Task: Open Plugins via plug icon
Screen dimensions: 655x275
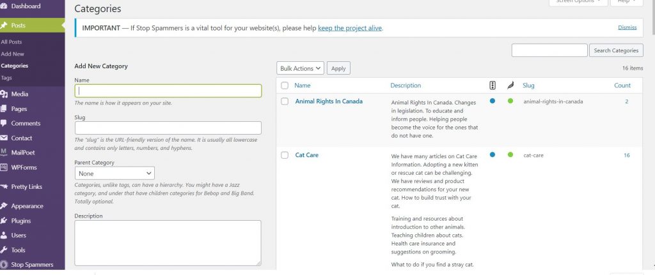Action: tap(4, 221)
